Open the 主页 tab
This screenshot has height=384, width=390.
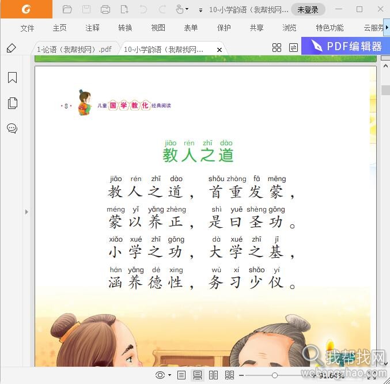[x=60, y=28]
